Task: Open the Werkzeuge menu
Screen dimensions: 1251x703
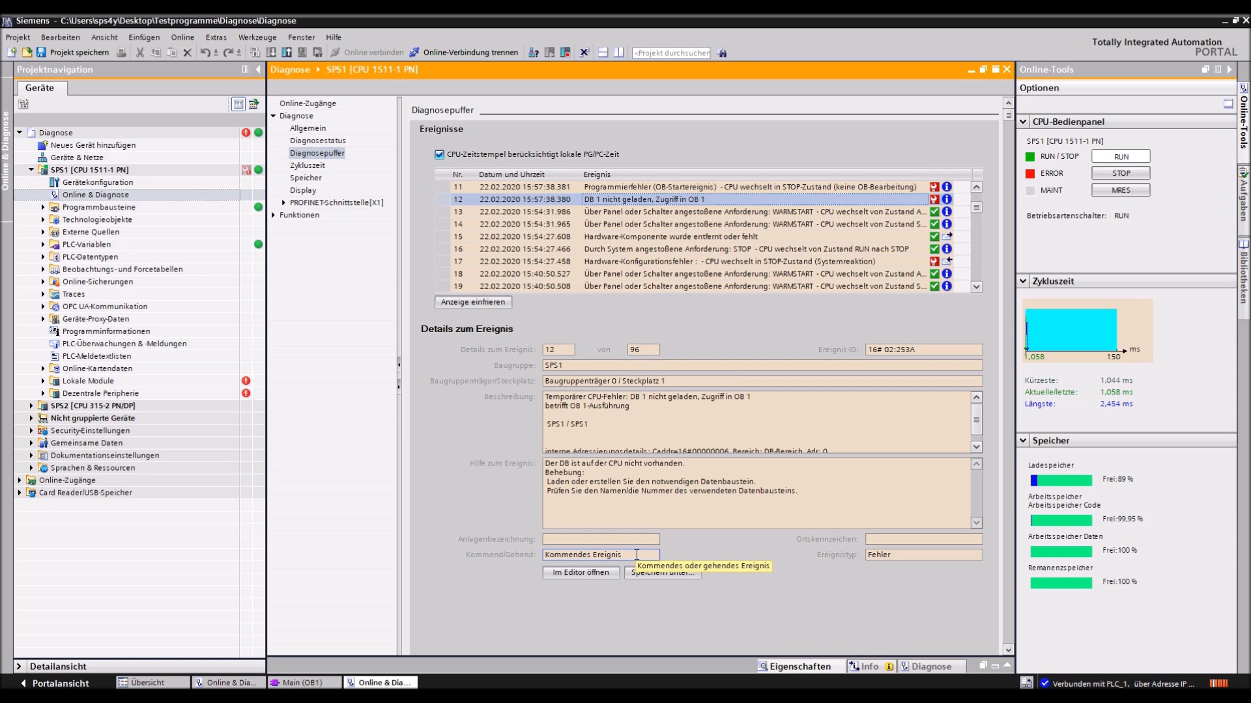Action: (x=257, y=37)
